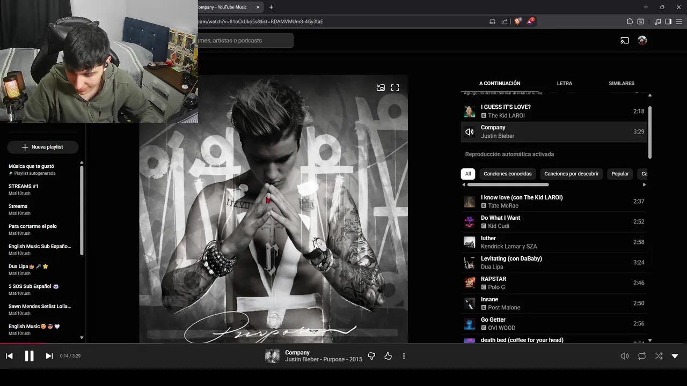Click the now-playing speaker icon beside Company
Screen dimensions: 687x386
470,132
